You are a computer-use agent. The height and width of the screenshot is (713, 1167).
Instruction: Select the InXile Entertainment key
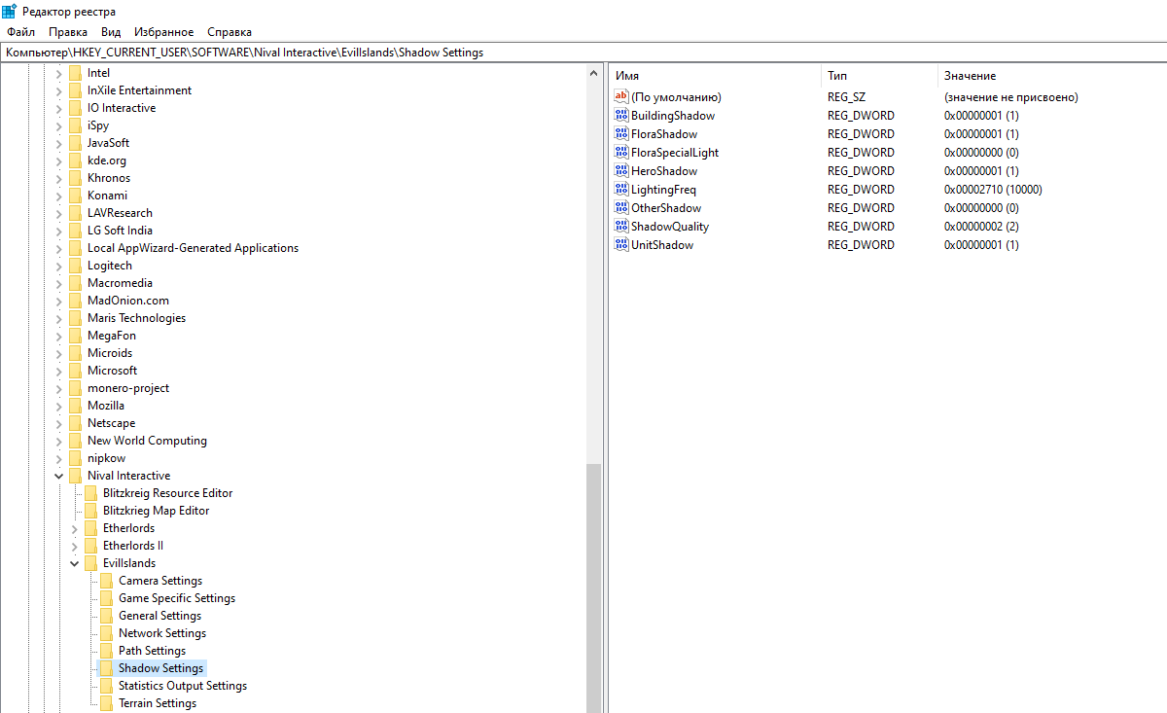(139, 90)
